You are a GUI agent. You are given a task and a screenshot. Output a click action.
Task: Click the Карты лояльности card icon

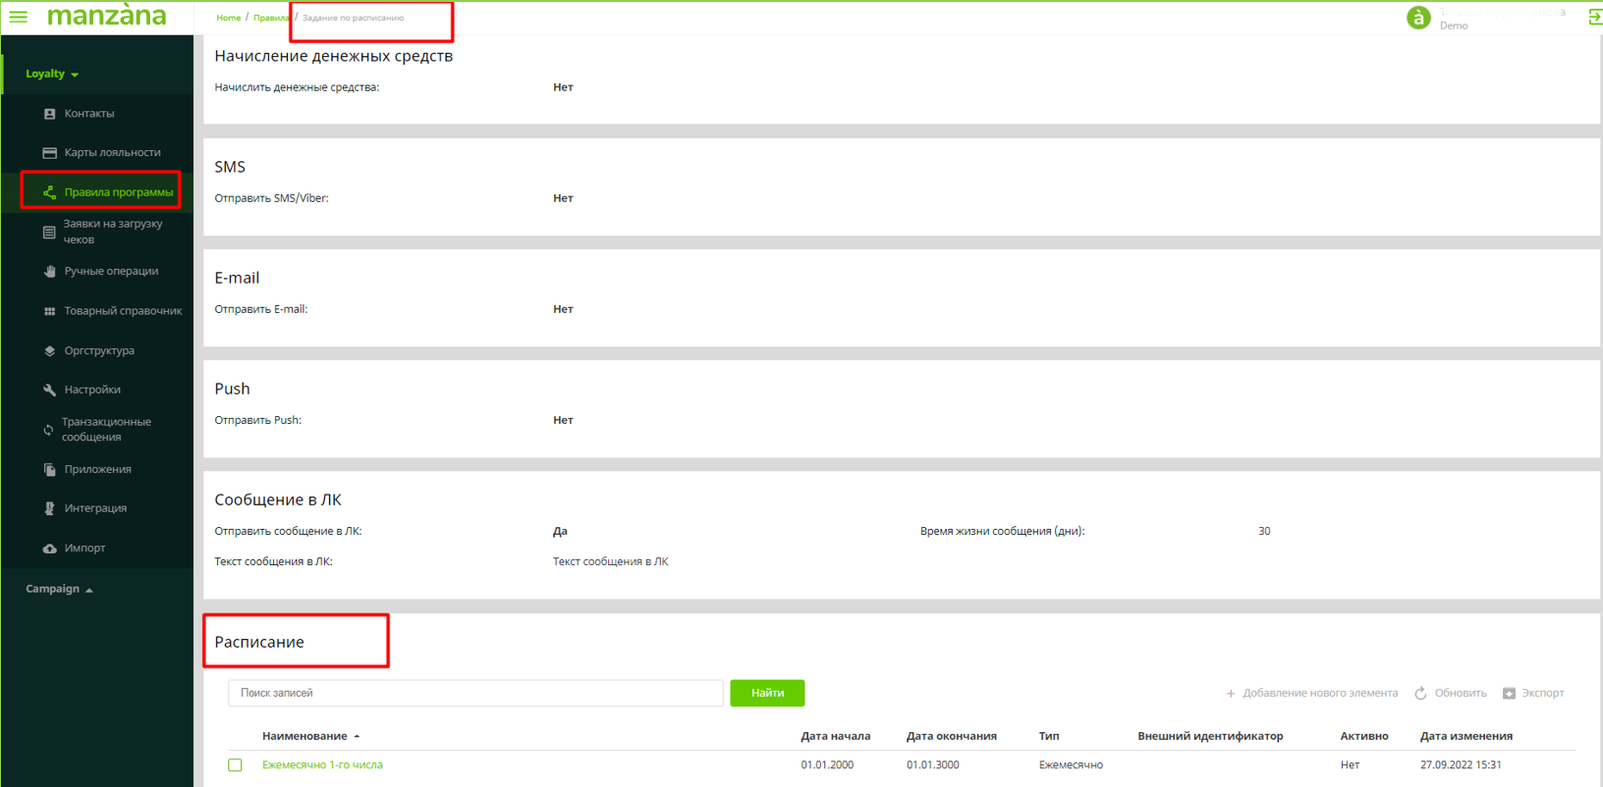[x=49, y=153]
